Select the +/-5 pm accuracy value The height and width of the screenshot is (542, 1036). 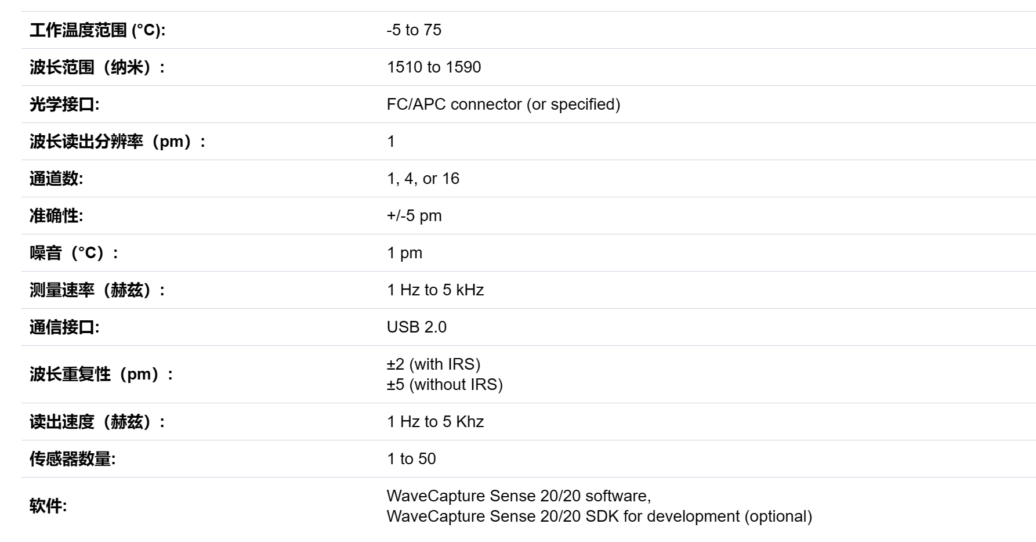tap(414, 216)
